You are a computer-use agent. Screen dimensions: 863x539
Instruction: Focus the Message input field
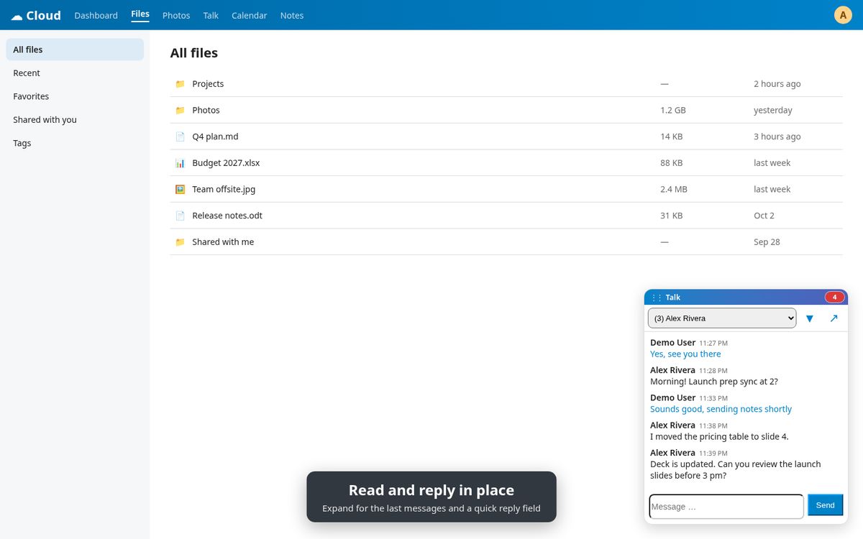coord(726,506)
